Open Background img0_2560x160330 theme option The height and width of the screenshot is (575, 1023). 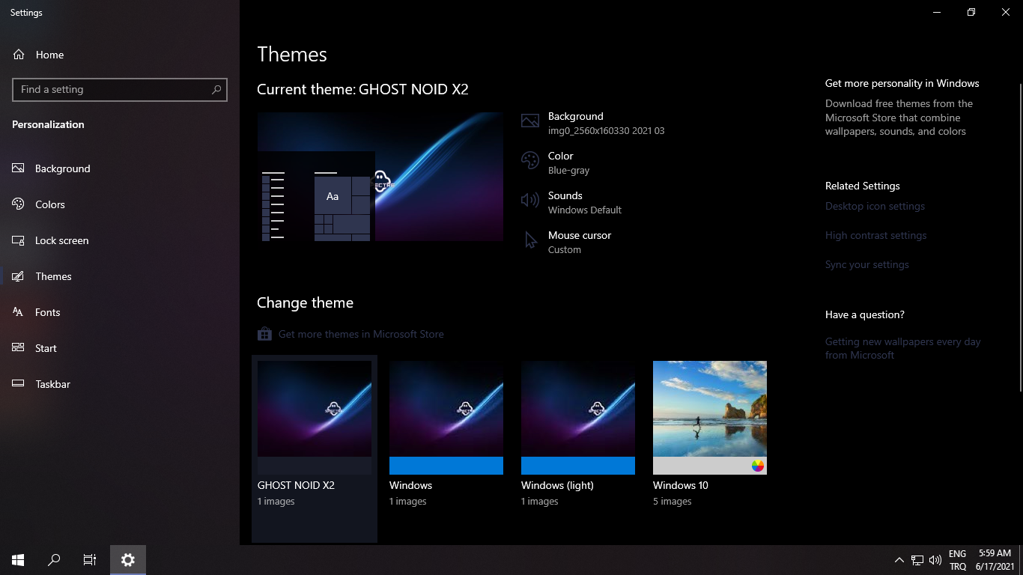(x=593, y=123)
